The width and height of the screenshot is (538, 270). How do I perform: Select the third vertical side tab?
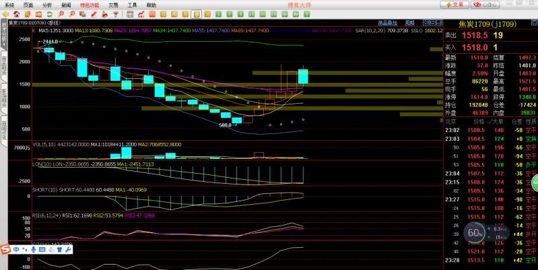pyautogui.click(x=4, y=99)
